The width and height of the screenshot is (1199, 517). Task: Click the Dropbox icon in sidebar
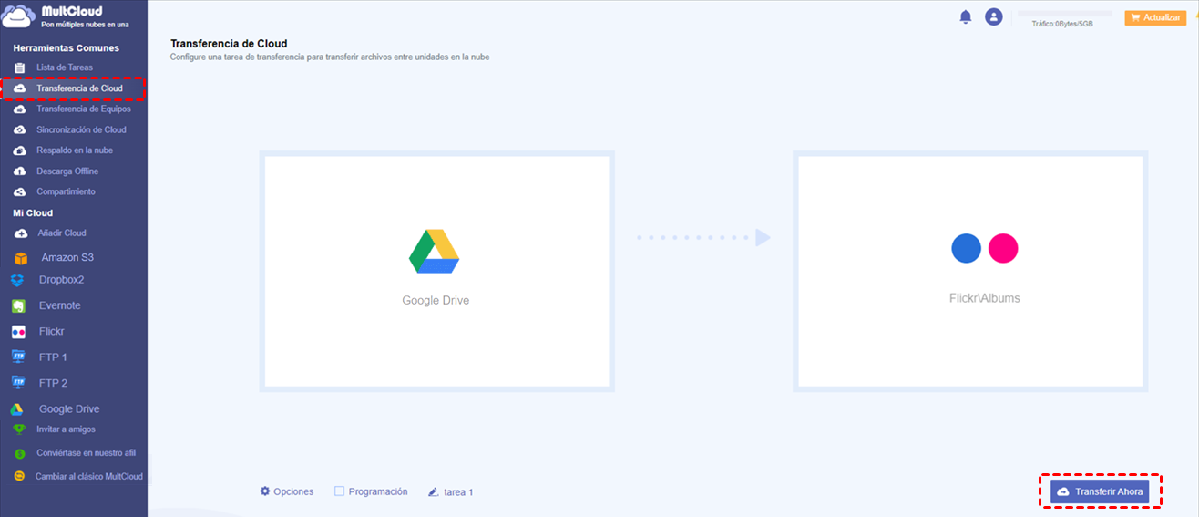click(x=16, y=281)
